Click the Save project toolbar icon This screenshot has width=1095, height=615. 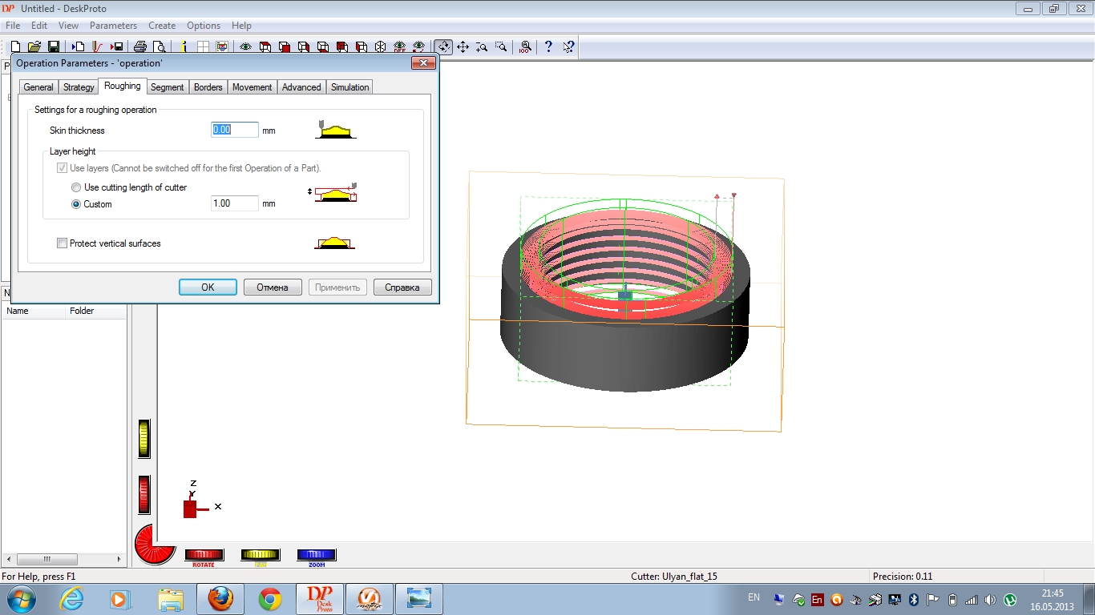(x=54, y=47)
